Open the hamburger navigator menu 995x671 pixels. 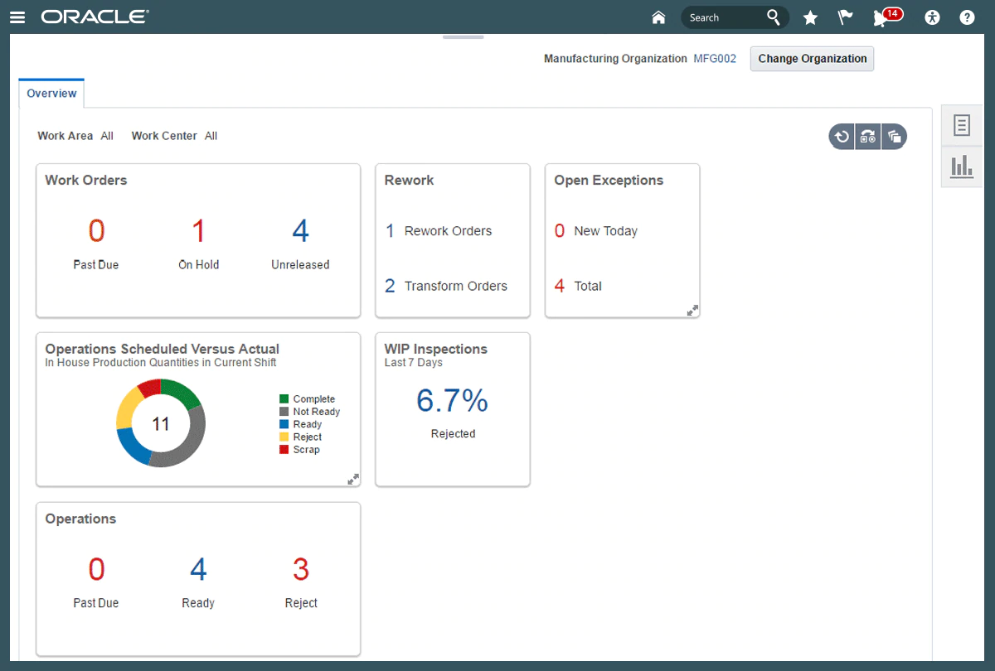pyautogui.click(x=18, y=17)
